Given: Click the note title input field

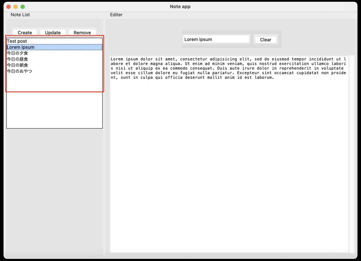Looking at the screenshot, I should tap(216, 39).
